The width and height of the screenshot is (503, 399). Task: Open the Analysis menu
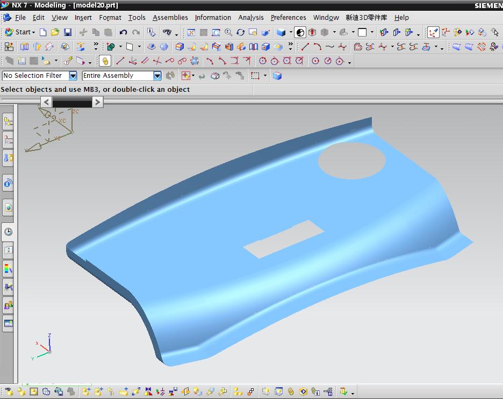[x=250, y=18]
